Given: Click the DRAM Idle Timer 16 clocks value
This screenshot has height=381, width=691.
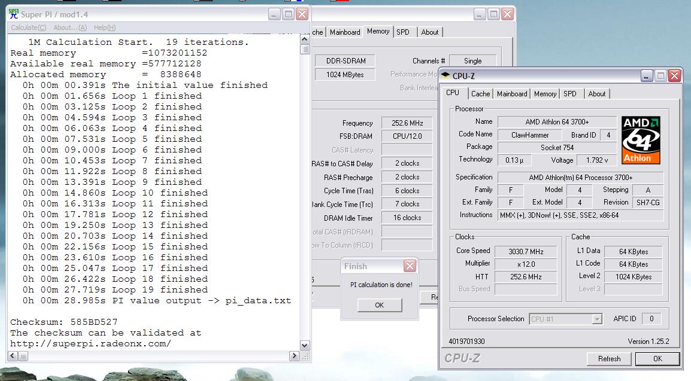Looking at the screenshot, I should click(407, 218).
